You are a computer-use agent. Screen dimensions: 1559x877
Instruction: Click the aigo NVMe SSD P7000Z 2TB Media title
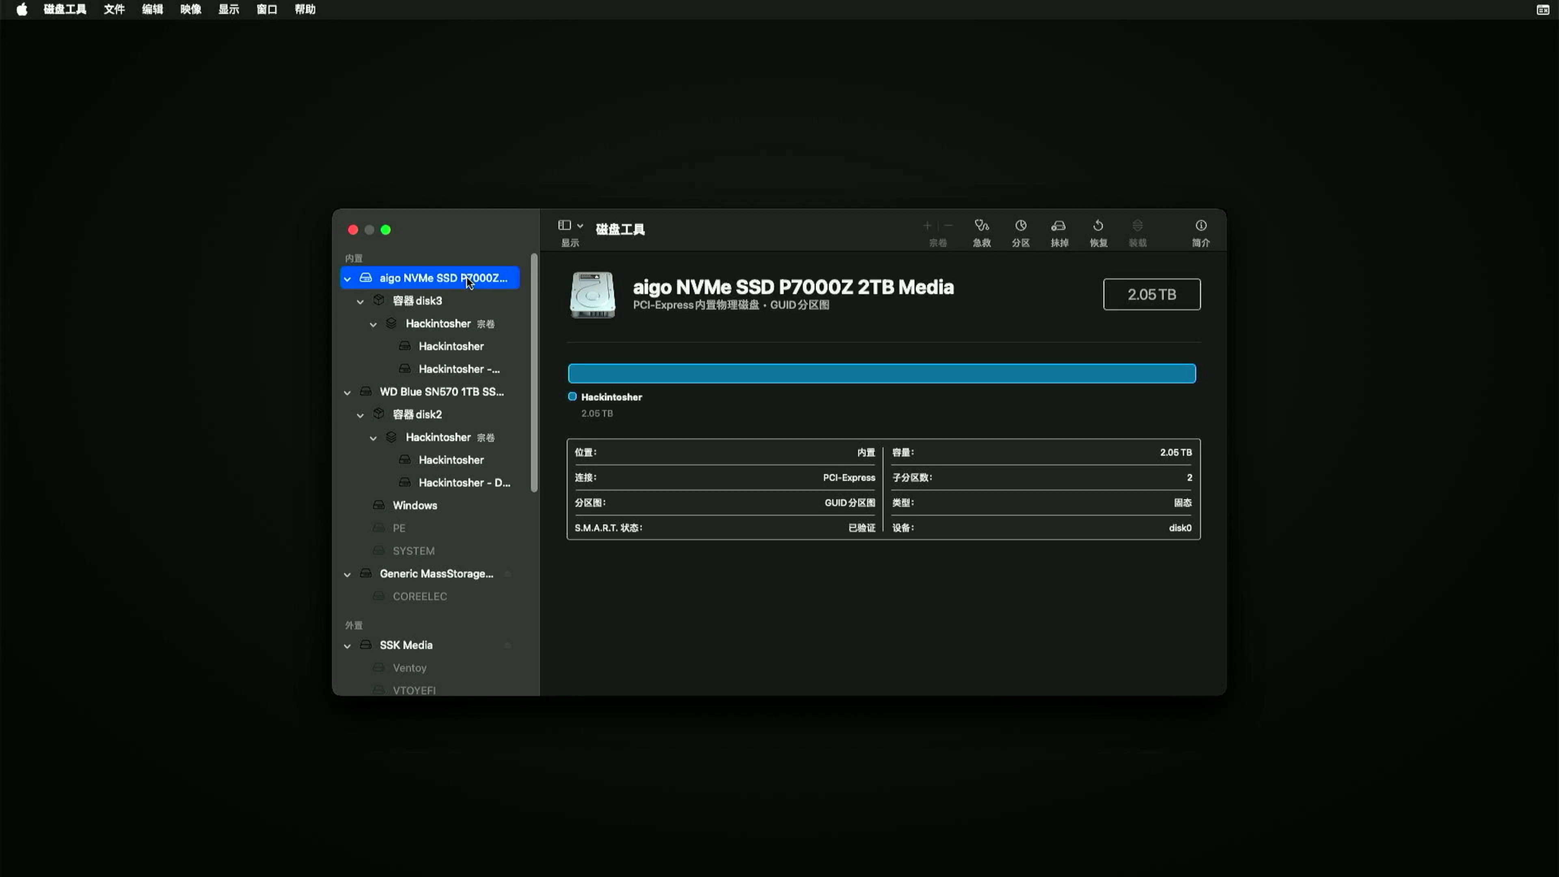(x=793, y=287)
